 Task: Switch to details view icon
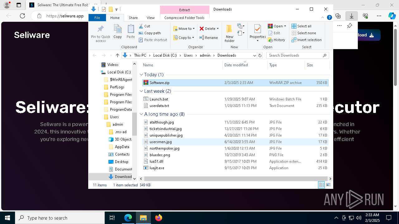coord(321,185)
